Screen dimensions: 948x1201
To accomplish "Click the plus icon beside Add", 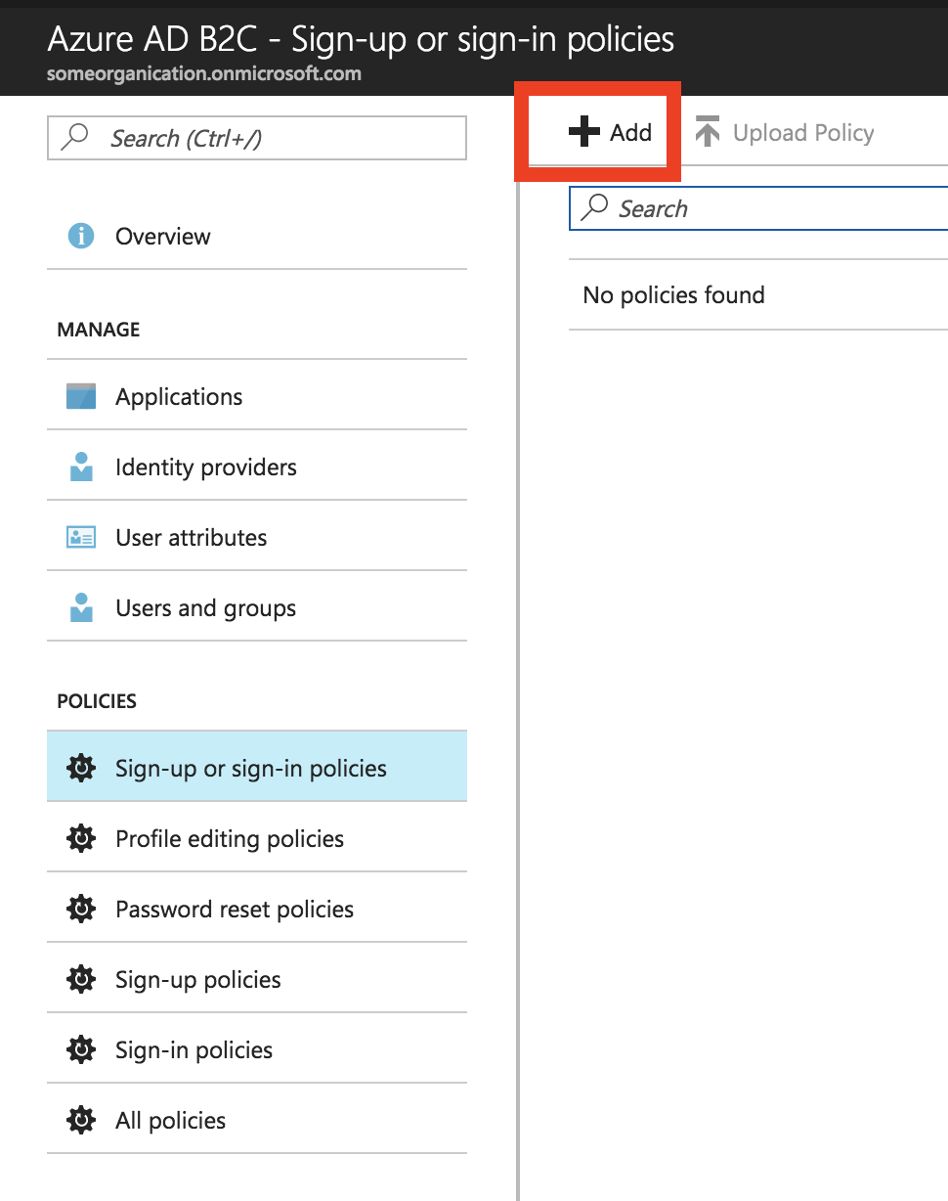I will coord(583,132).
